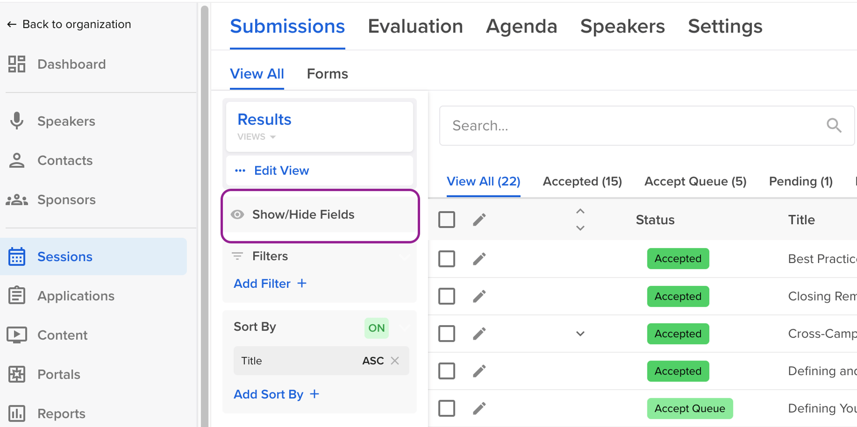Click the Speakers microphone icon in sidebar
857x427 pixels.
coord(16,121)
